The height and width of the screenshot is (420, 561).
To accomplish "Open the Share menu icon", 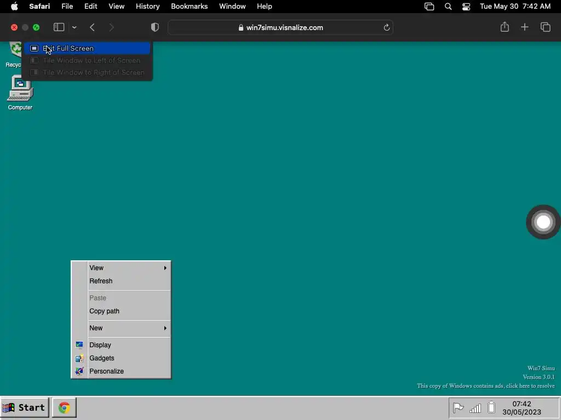I will 505,27.
